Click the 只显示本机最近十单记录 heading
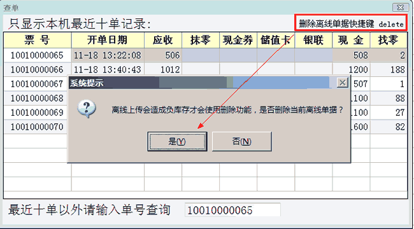This screenshot has height=229, width=414. coord(80,24)
